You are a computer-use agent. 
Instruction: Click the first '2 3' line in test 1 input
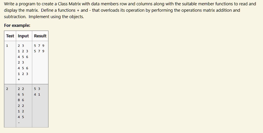(x=21, y=46)
